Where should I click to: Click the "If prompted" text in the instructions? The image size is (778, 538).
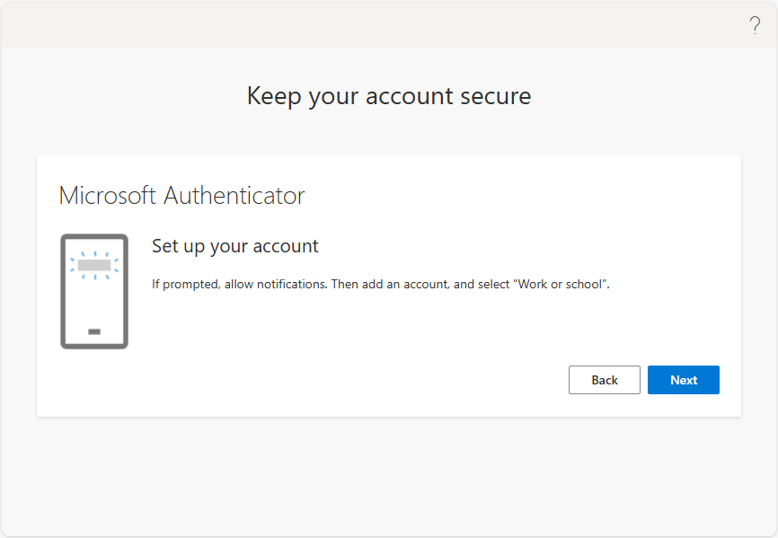pos(186,284)
